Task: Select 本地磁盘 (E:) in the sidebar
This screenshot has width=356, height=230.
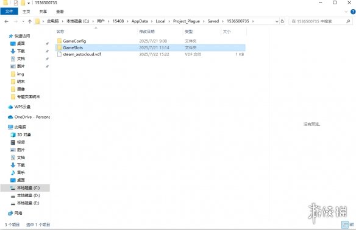Action: click(x=28, y=203)
